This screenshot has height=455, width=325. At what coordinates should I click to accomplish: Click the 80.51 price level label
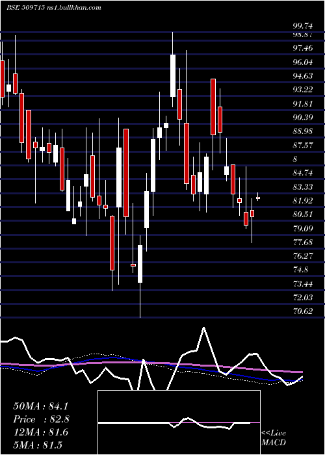coord(303,214)
